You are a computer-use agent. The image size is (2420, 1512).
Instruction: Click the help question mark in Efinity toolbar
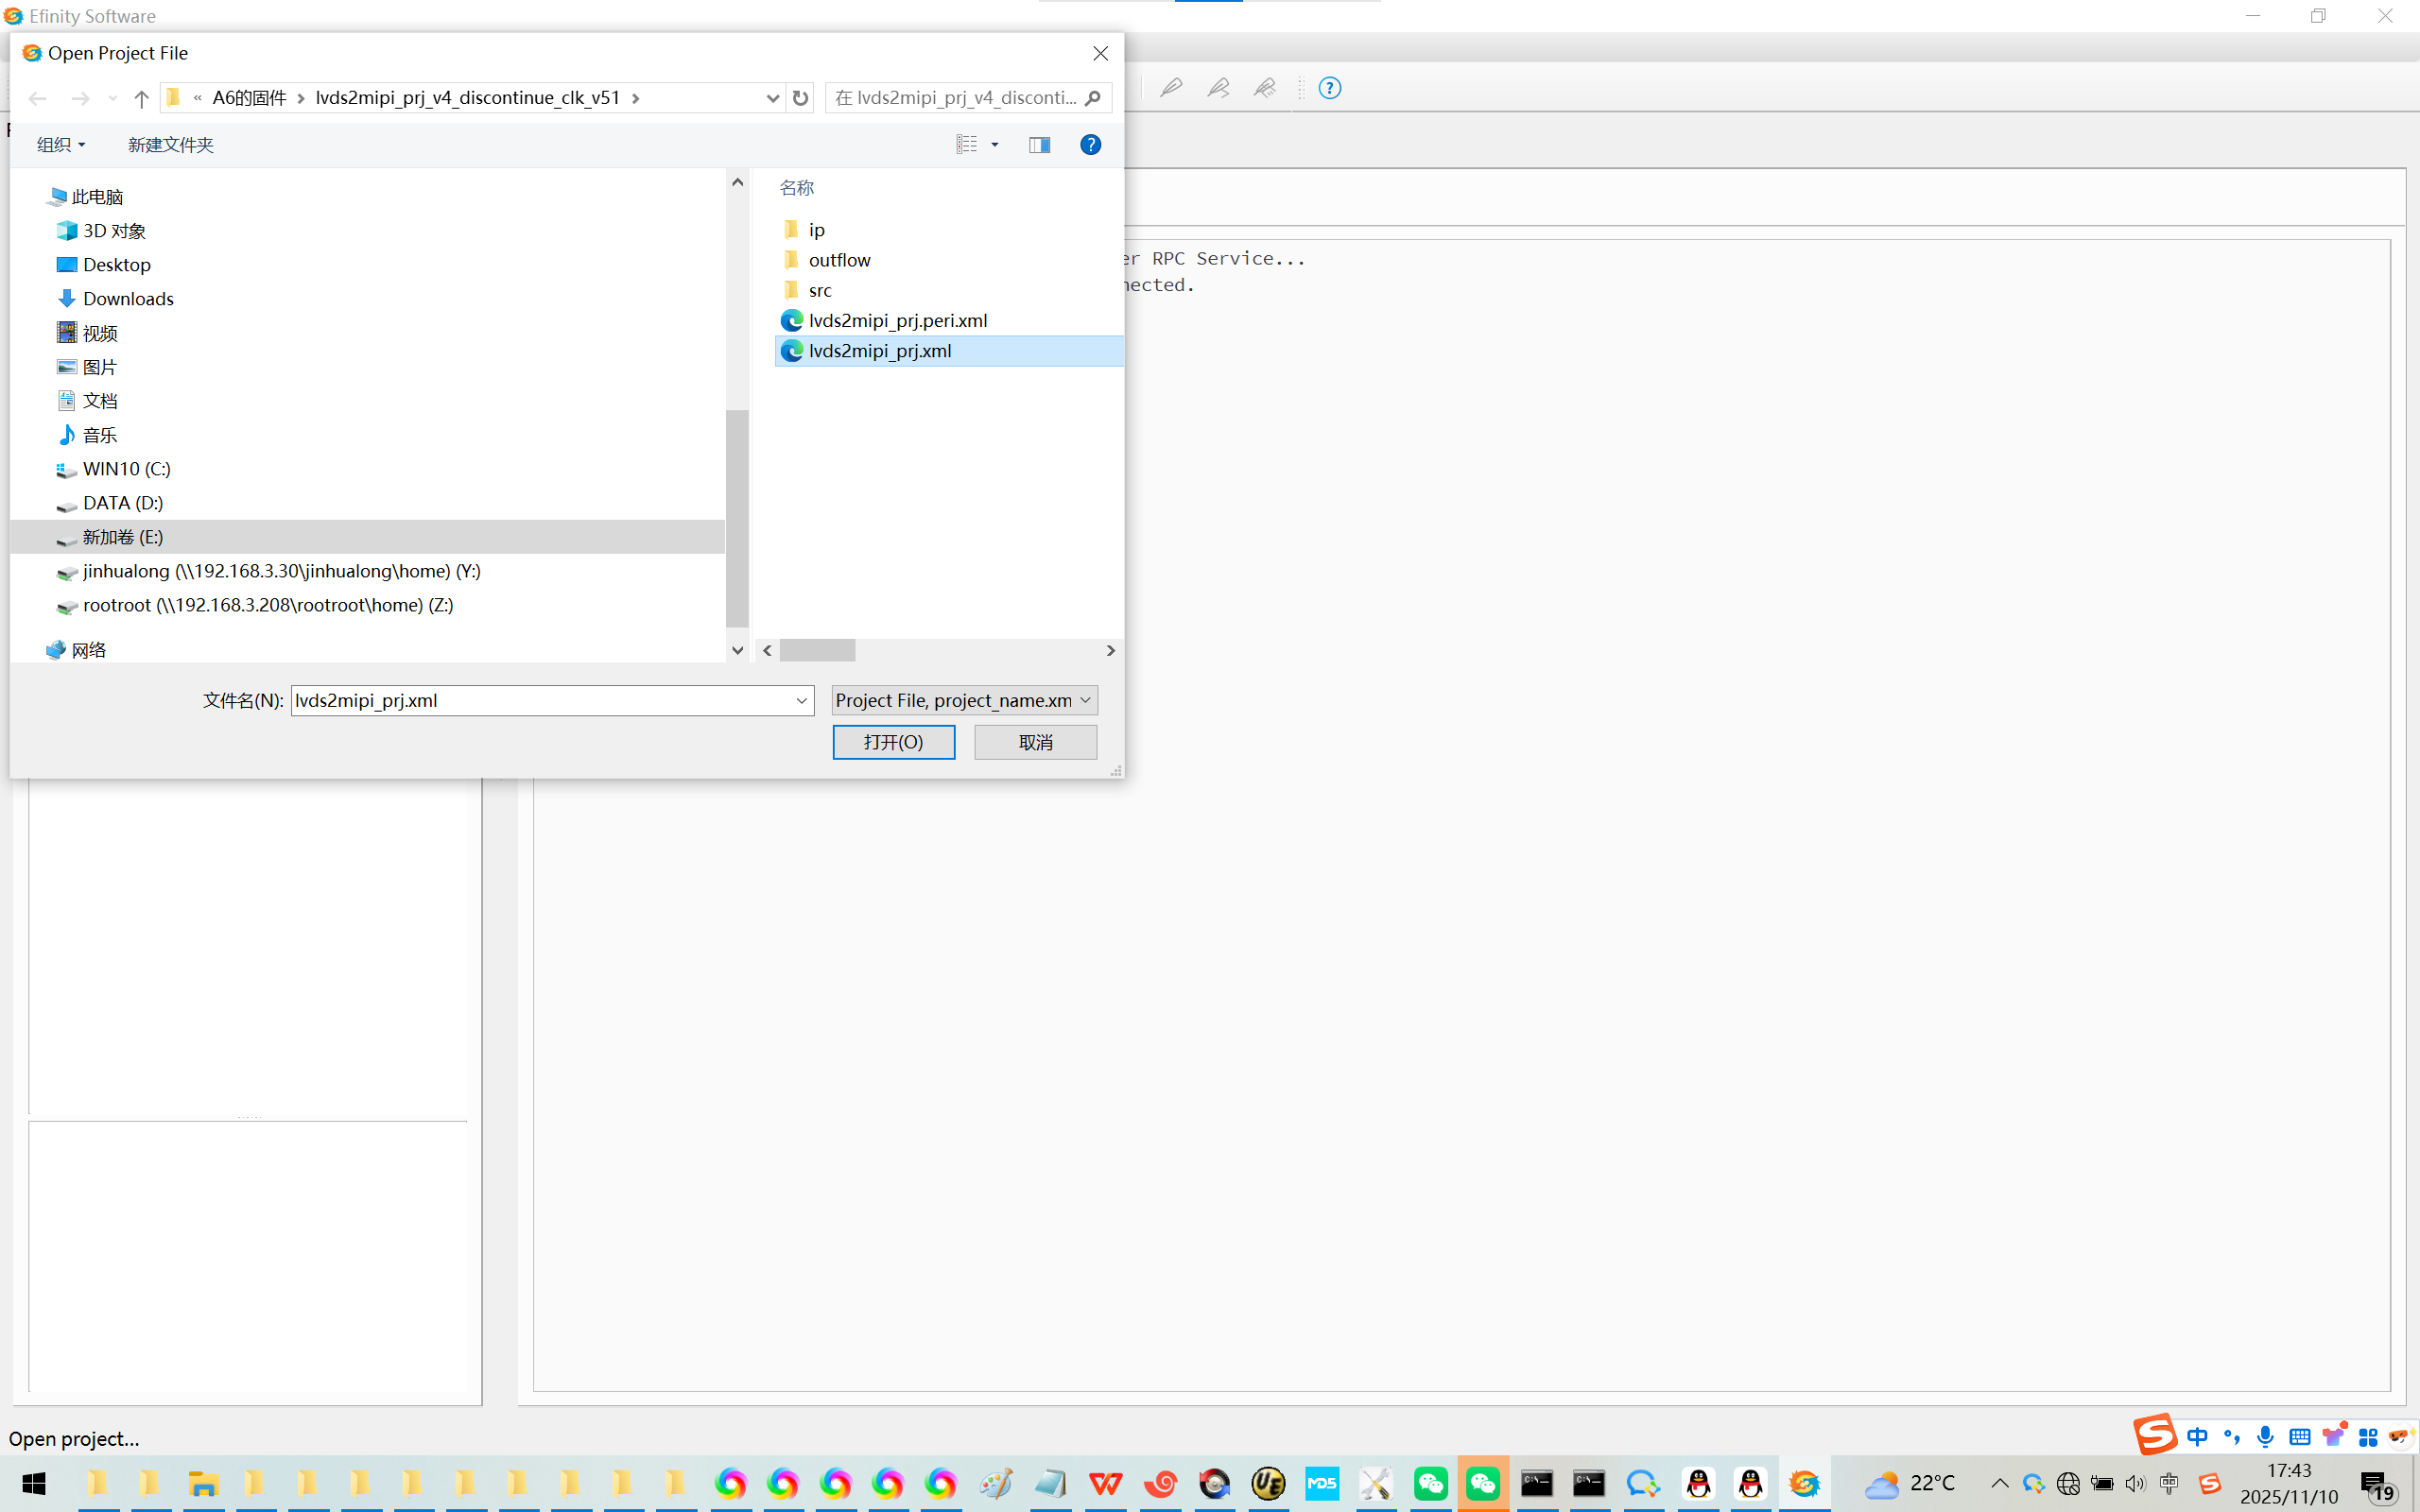click(1329, 88)
